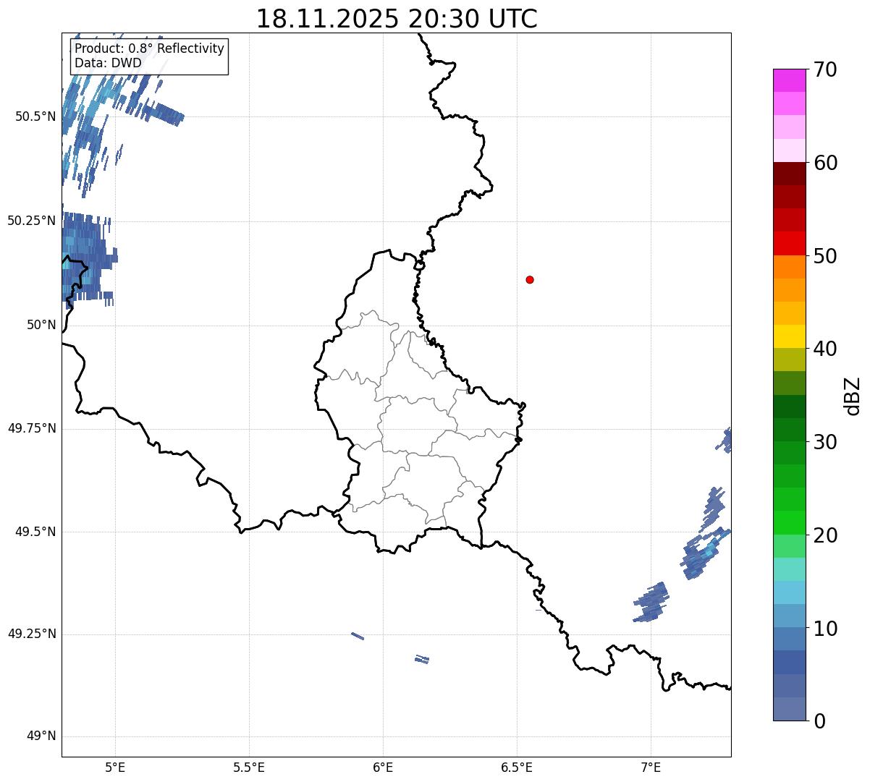Screen dimensions: 870x782
Task: Click the 'Product: 0.8° Reflectivity' label
Action: (x=149, y=48)
